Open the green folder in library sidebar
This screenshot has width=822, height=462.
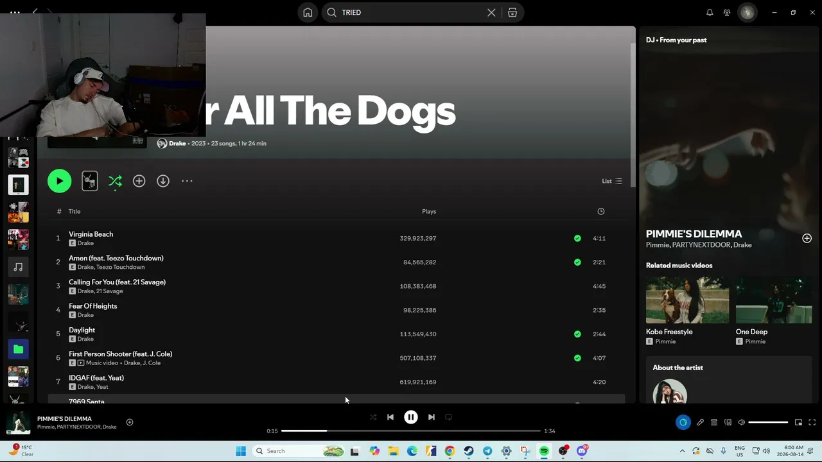(x=18, y=349)
